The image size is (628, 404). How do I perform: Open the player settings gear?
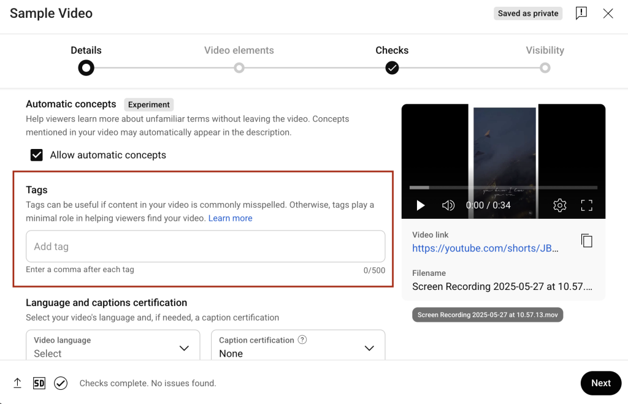[559, 205]
